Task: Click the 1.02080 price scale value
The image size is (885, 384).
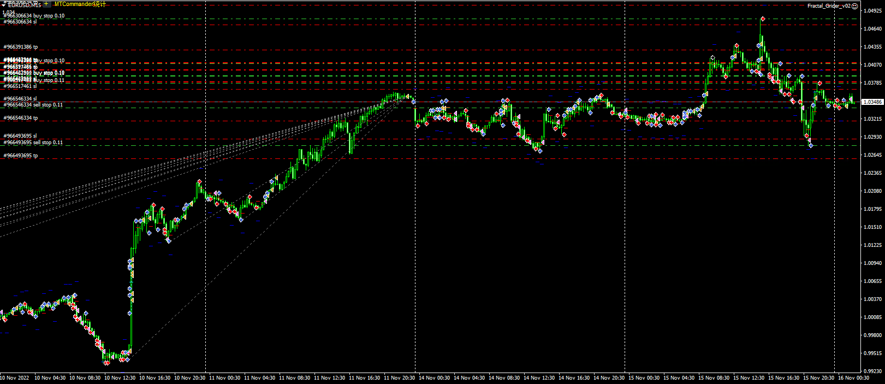Action: click(x=872, y=191)
